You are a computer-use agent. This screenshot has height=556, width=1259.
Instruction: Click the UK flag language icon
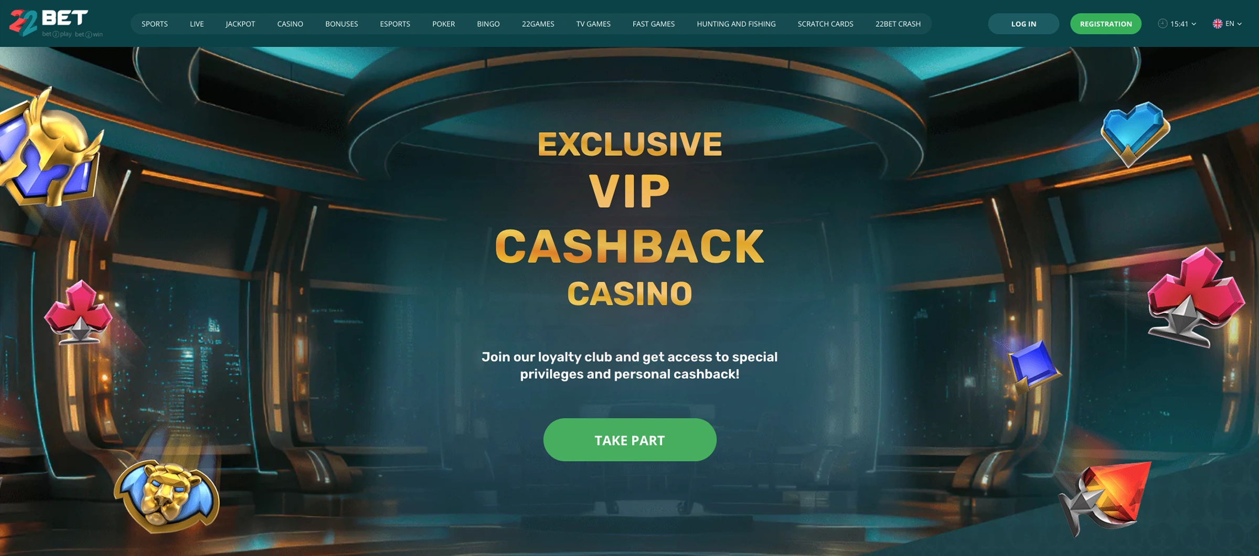(x=1218, y=24)
